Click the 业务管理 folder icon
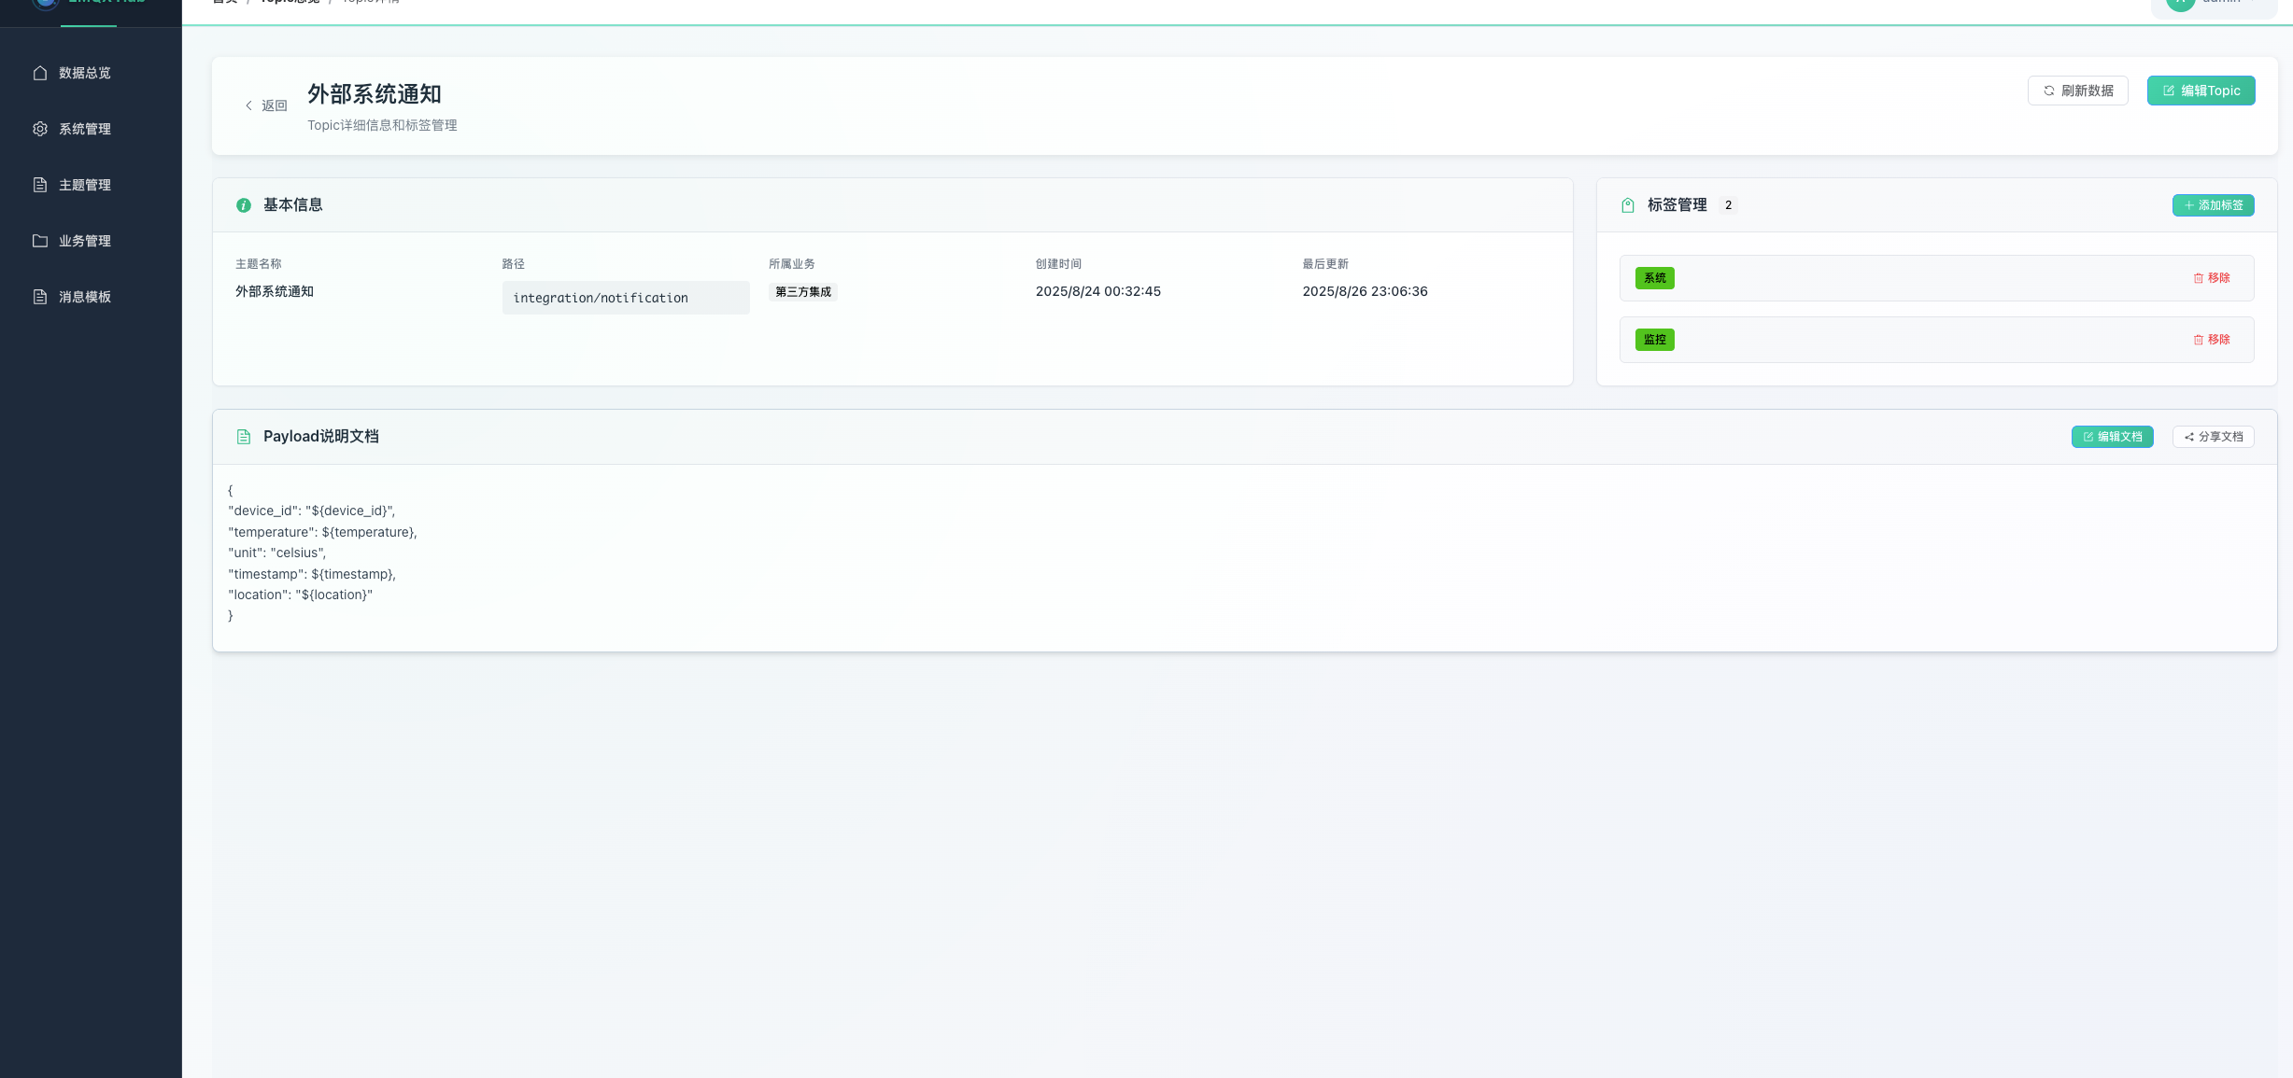The image size is (2293, 1078). click(x=40, y=241)
